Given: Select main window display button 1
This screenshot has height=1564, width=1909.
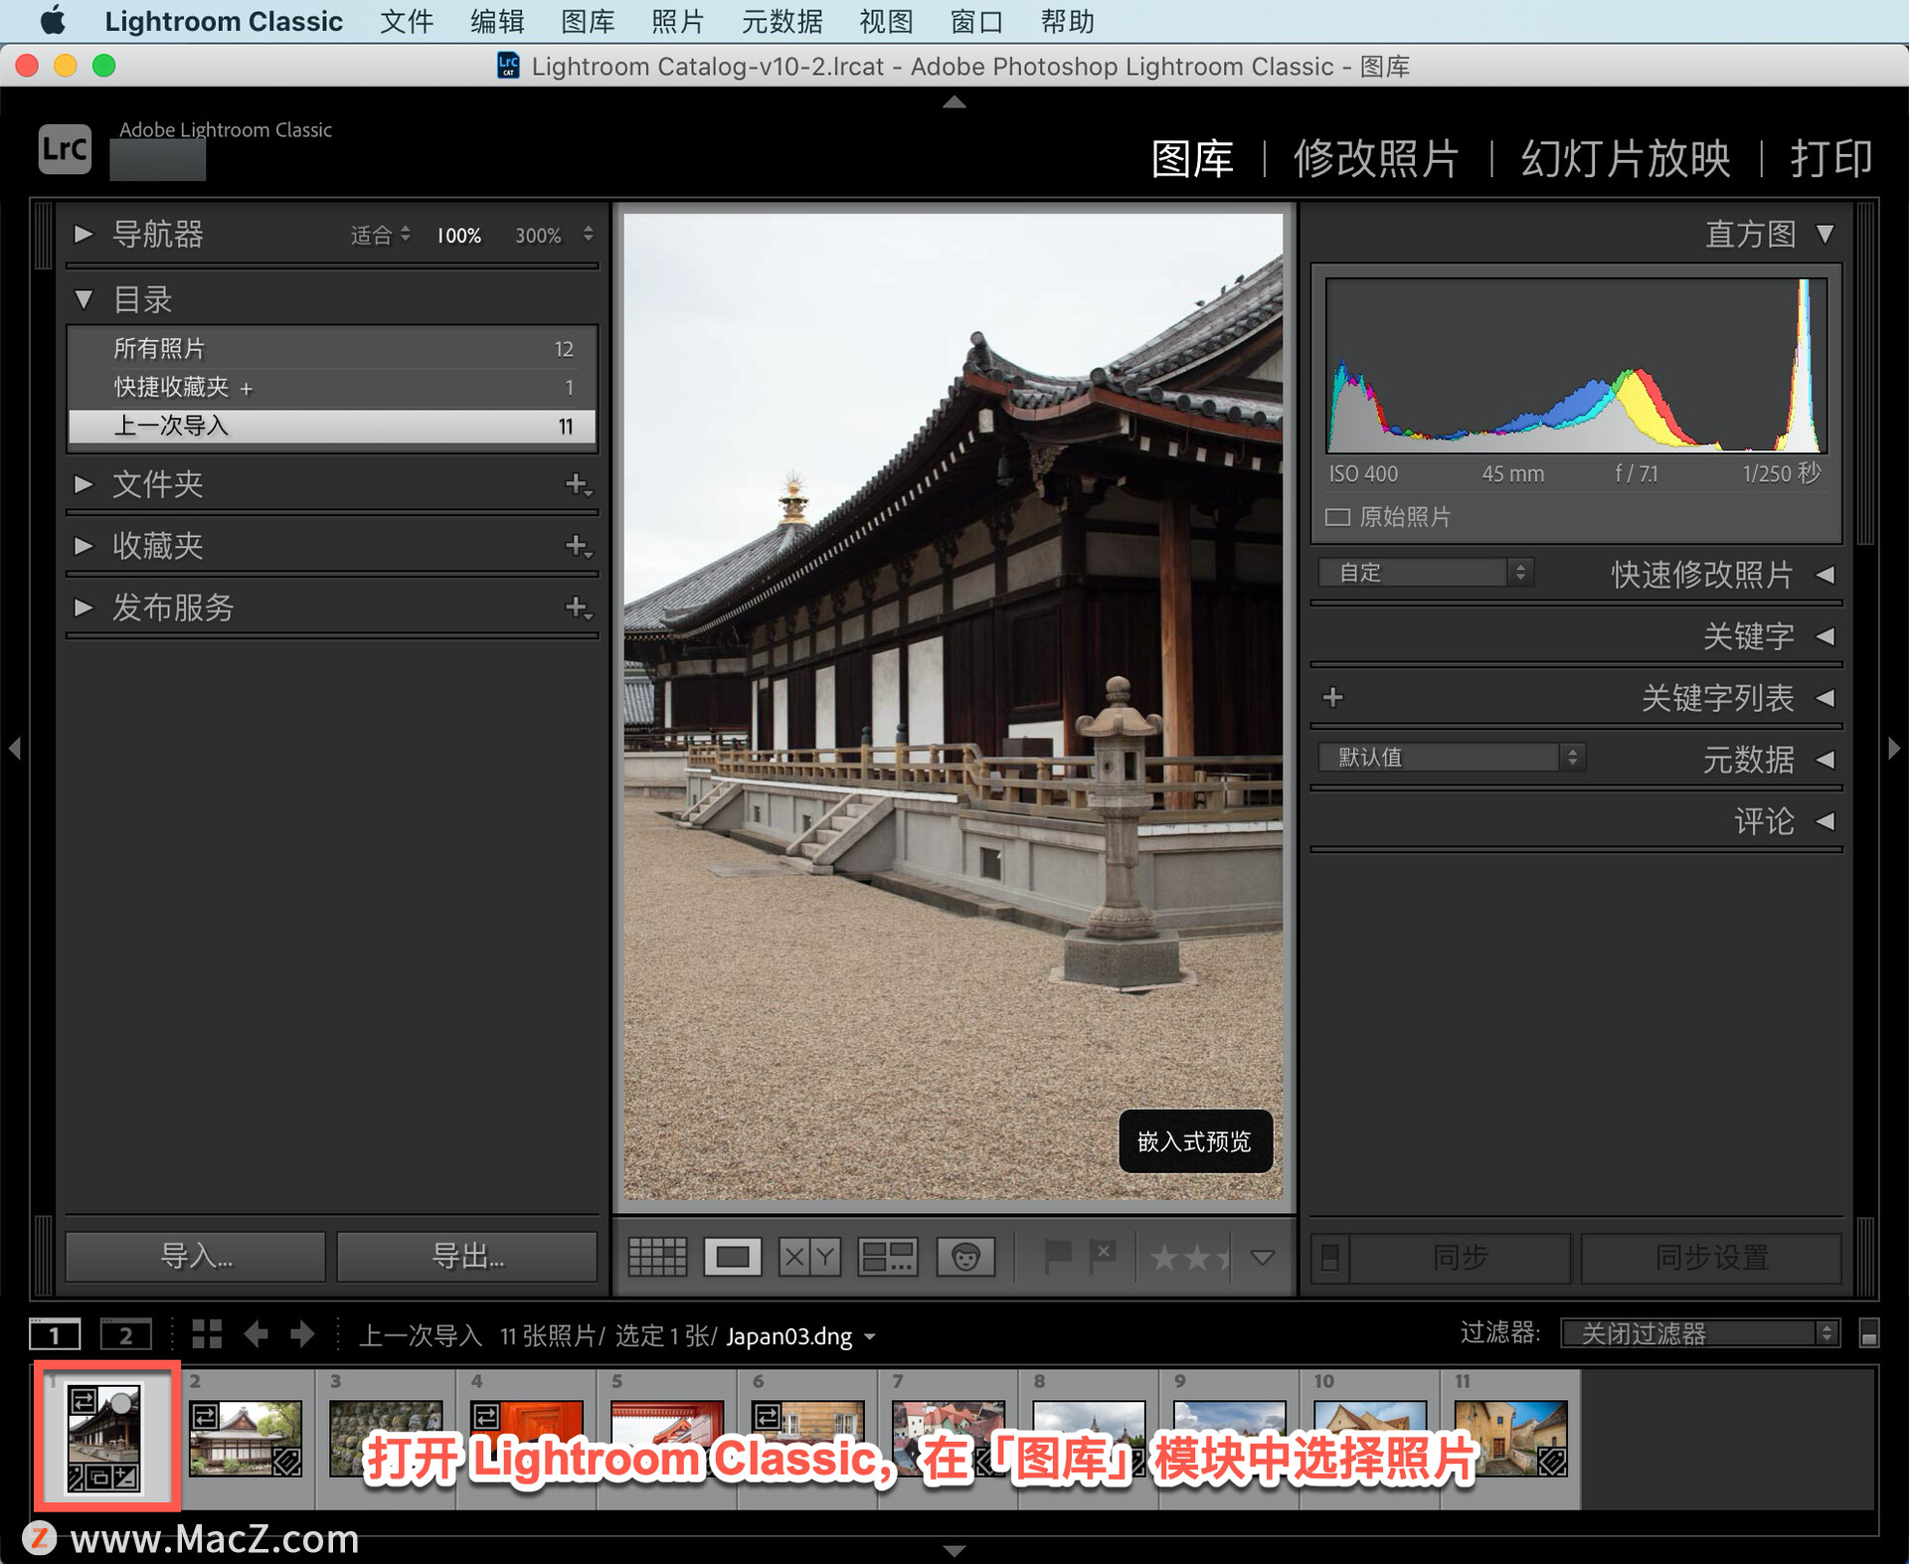Looking at the screenshot, I should [x=55, y=1334].
